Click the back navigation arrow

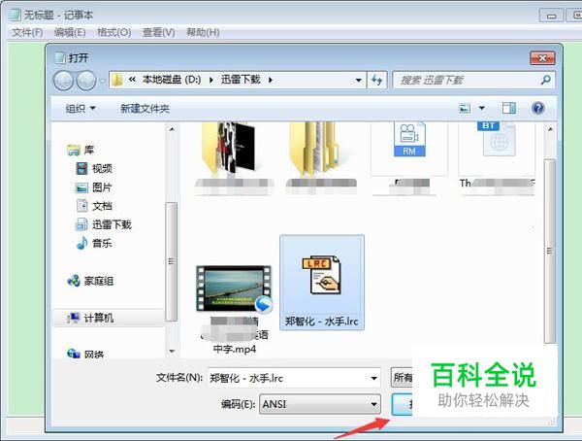(x=63, y=81)
